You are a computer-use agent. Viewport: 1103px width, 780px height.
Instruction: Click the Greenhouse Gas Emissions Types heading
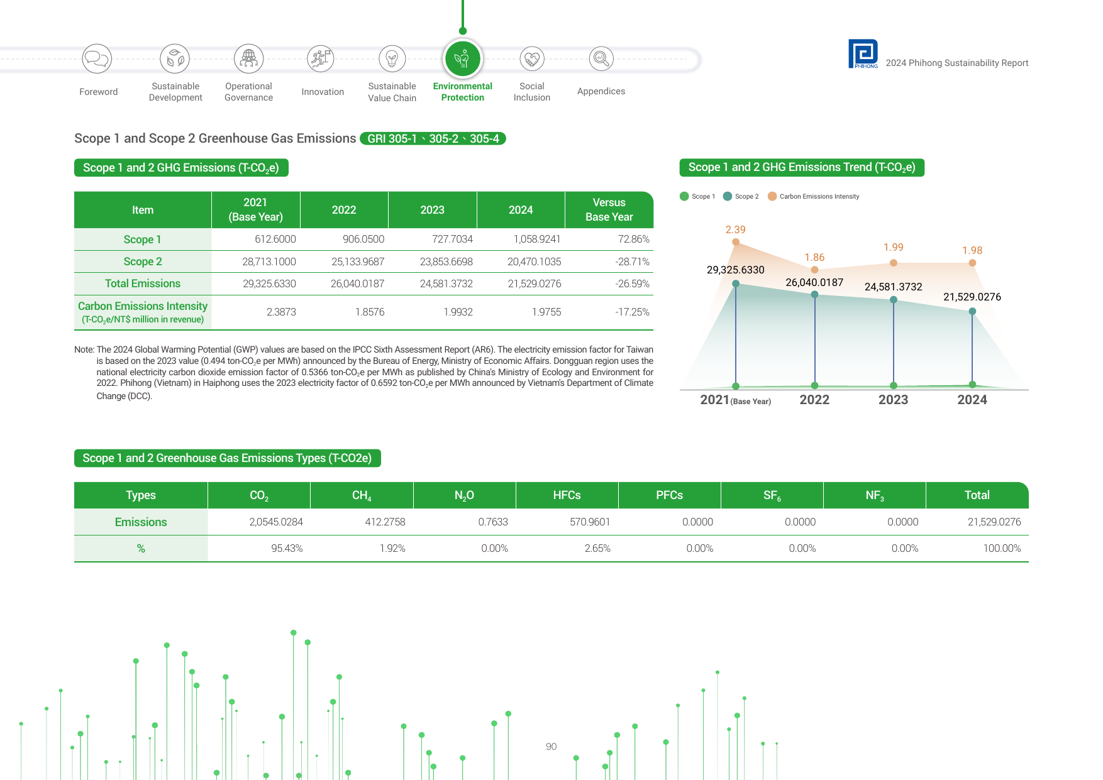click(x=227, y=458)
